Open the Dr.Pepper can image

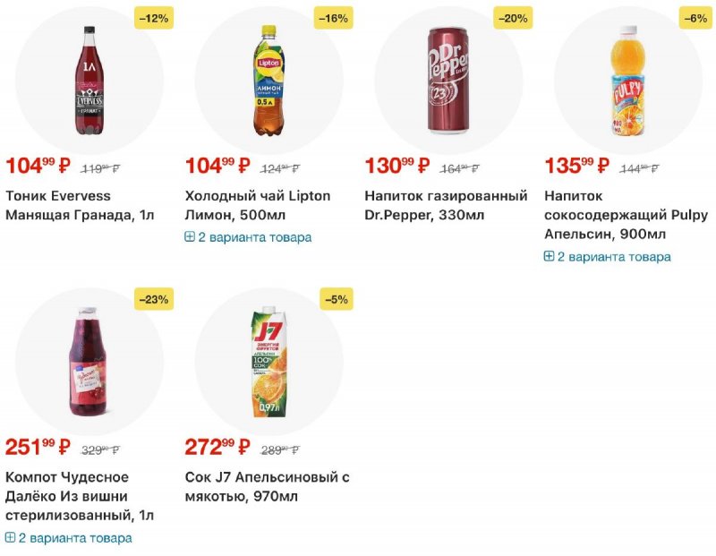(448, 81)
